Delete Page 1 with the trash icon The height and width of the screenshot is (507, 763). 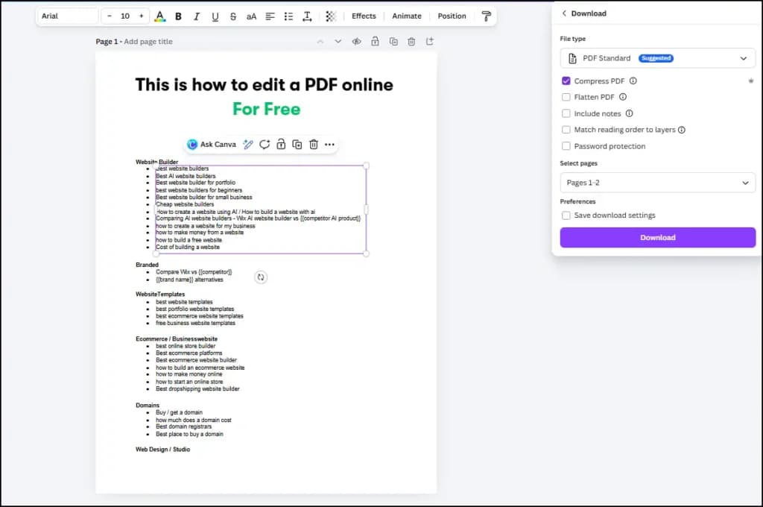[x=411, y=42]
